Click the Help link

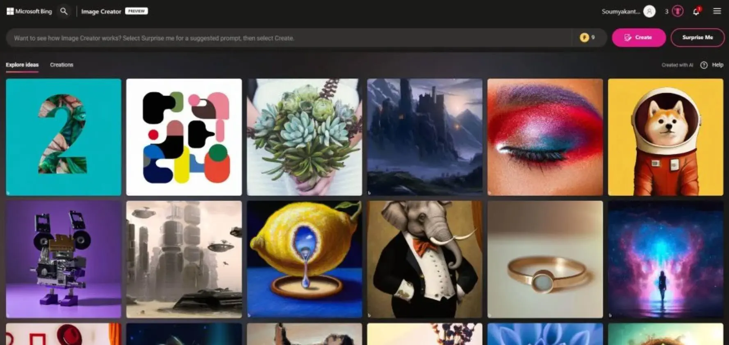coord(717,65)
